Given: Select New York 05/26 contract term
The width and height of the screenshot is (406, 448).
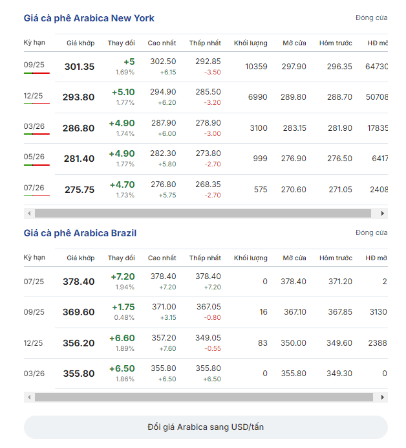Looking at the screenshot, I should pyautogui.click(x=34, y=157).
